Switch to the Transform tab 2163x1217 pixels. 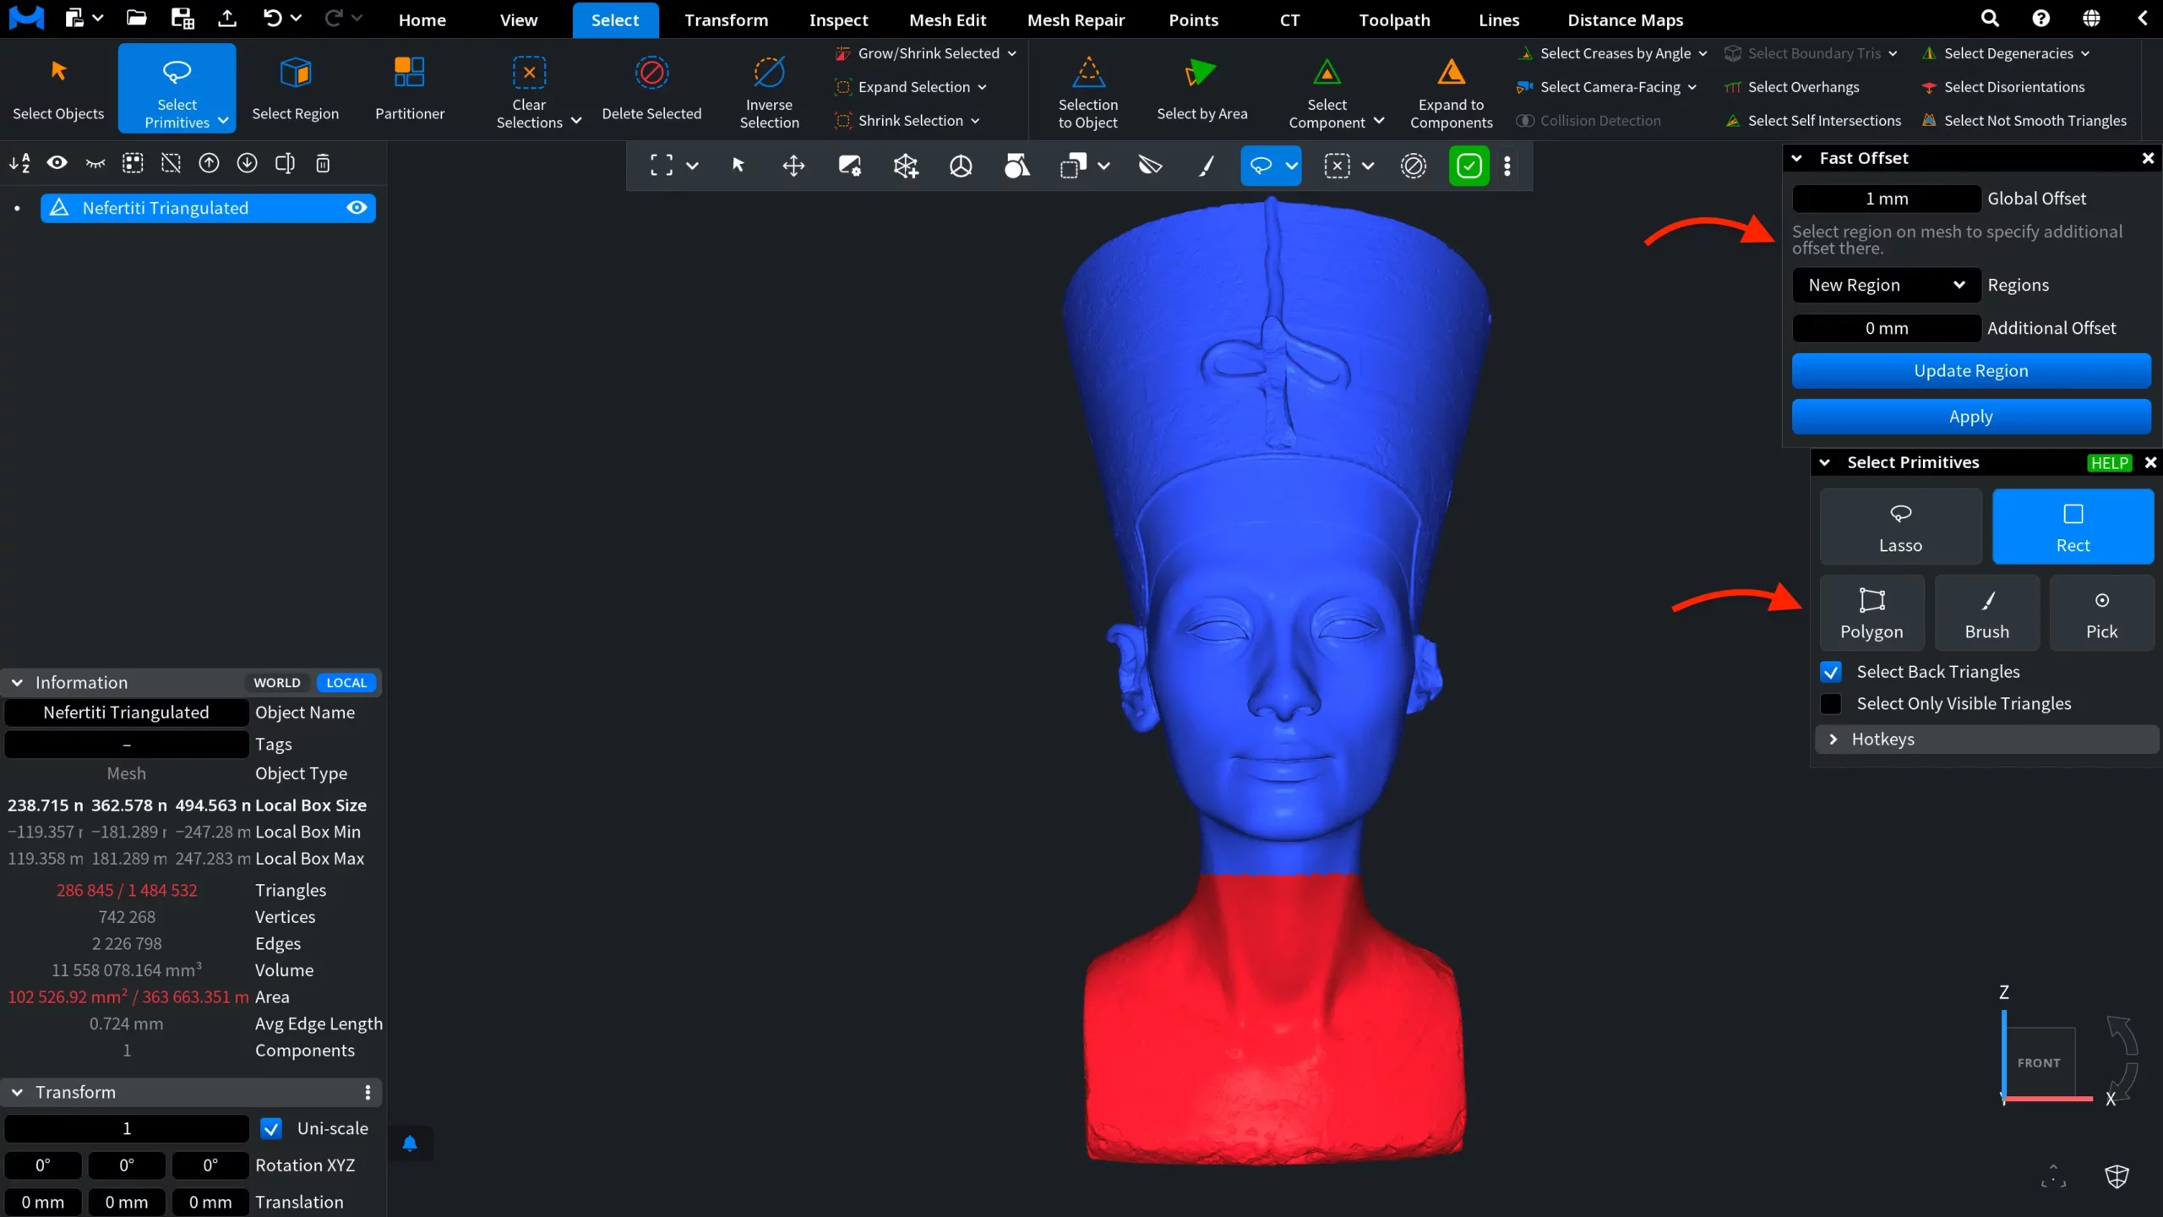(x=726, y=19)
